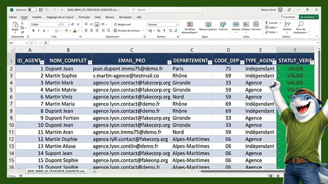
Task: Open the Data ribbon tab
Action: point(98,17)
